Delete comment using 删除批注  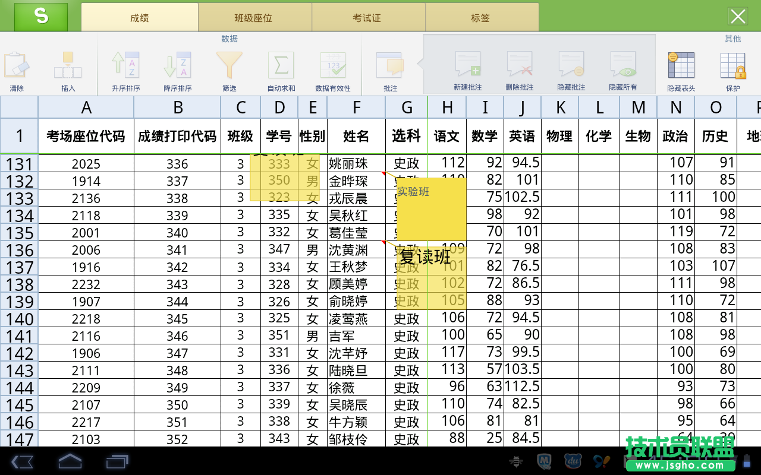pos(519,69)
